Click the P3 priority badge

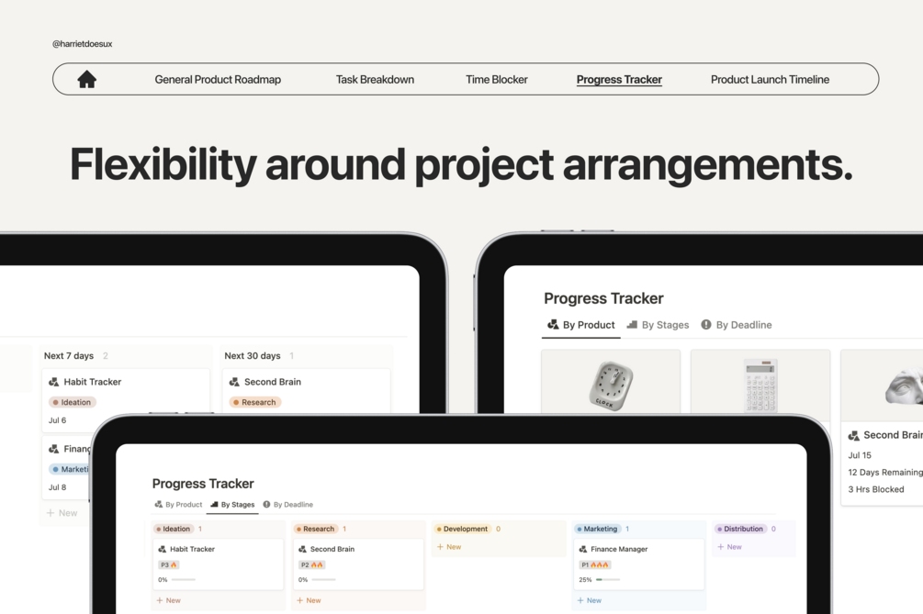coord(168,564)
